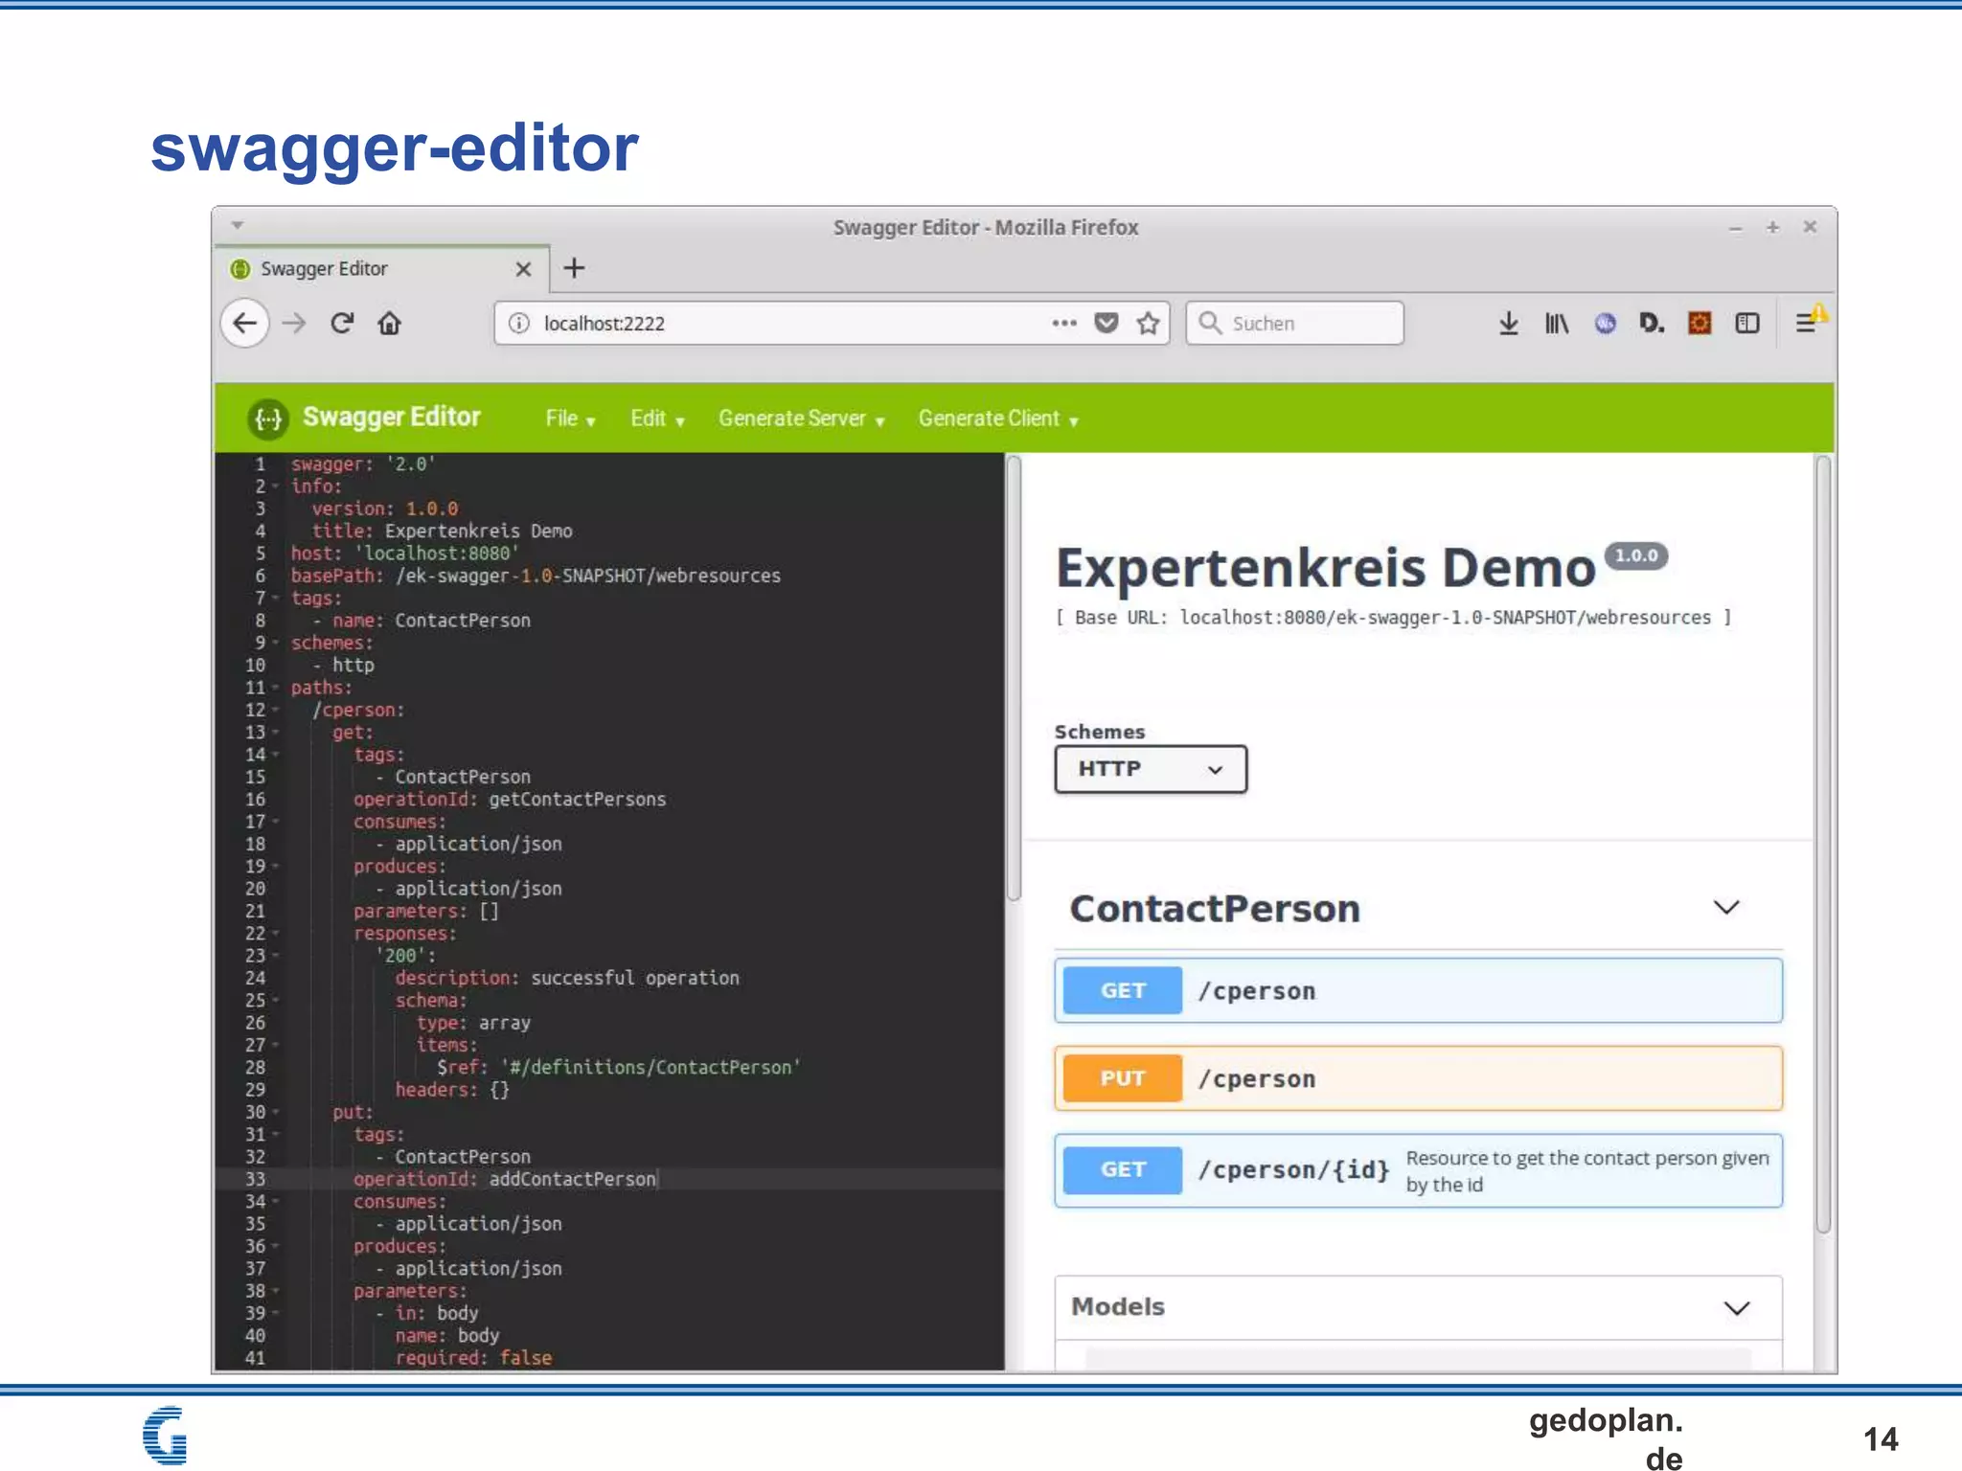
Task: Click the search magnifier icon
Action: point(1210,323)
